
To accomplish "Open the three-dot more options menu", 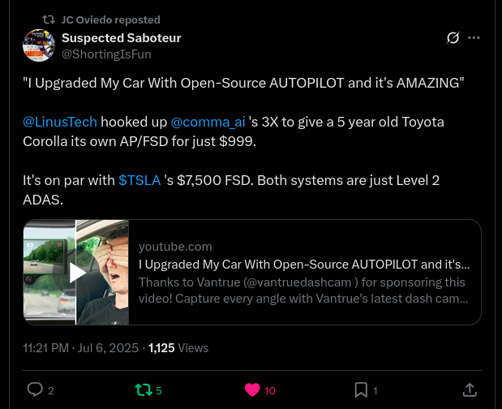I will pos(474,38).
